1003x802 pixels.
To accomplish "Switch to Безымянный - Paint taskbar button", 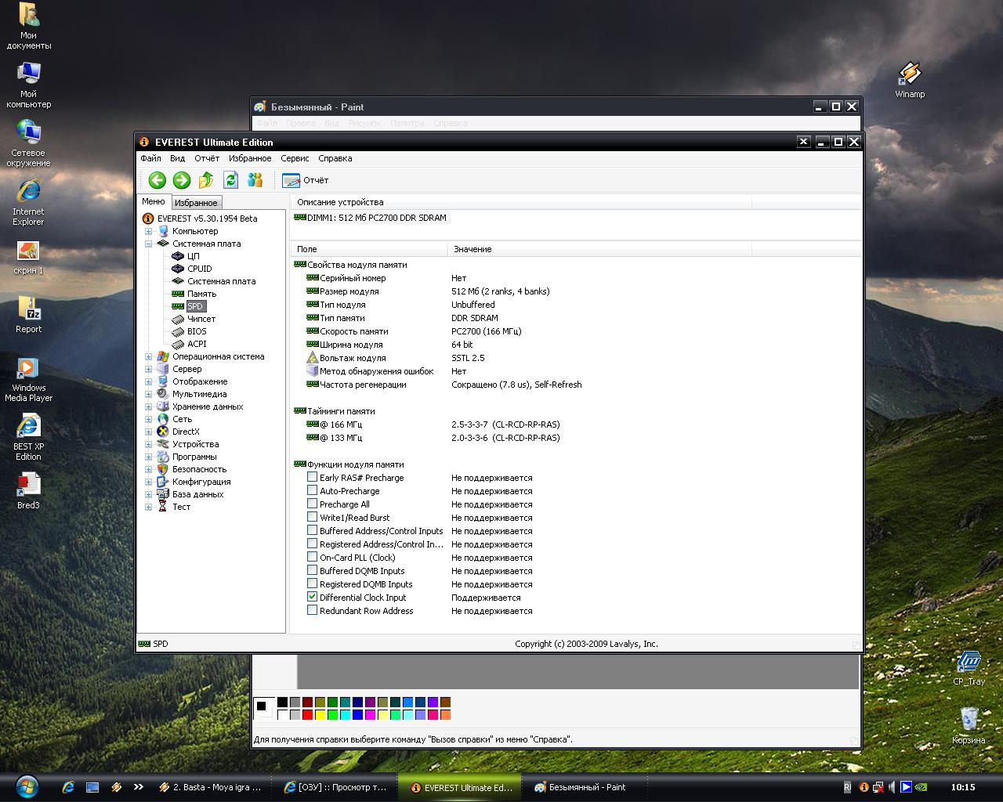I will (x=584, y=787).
